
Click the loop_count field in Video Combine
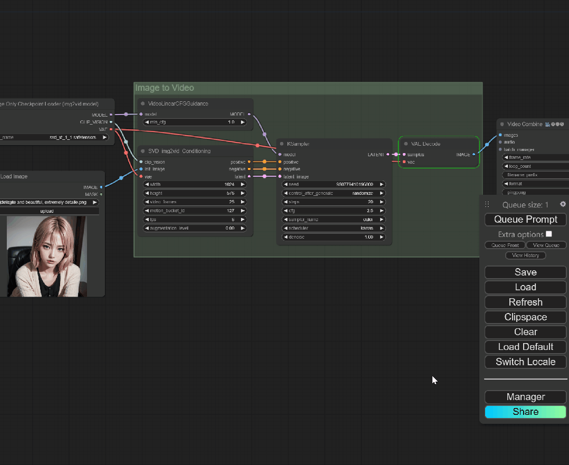536,166
